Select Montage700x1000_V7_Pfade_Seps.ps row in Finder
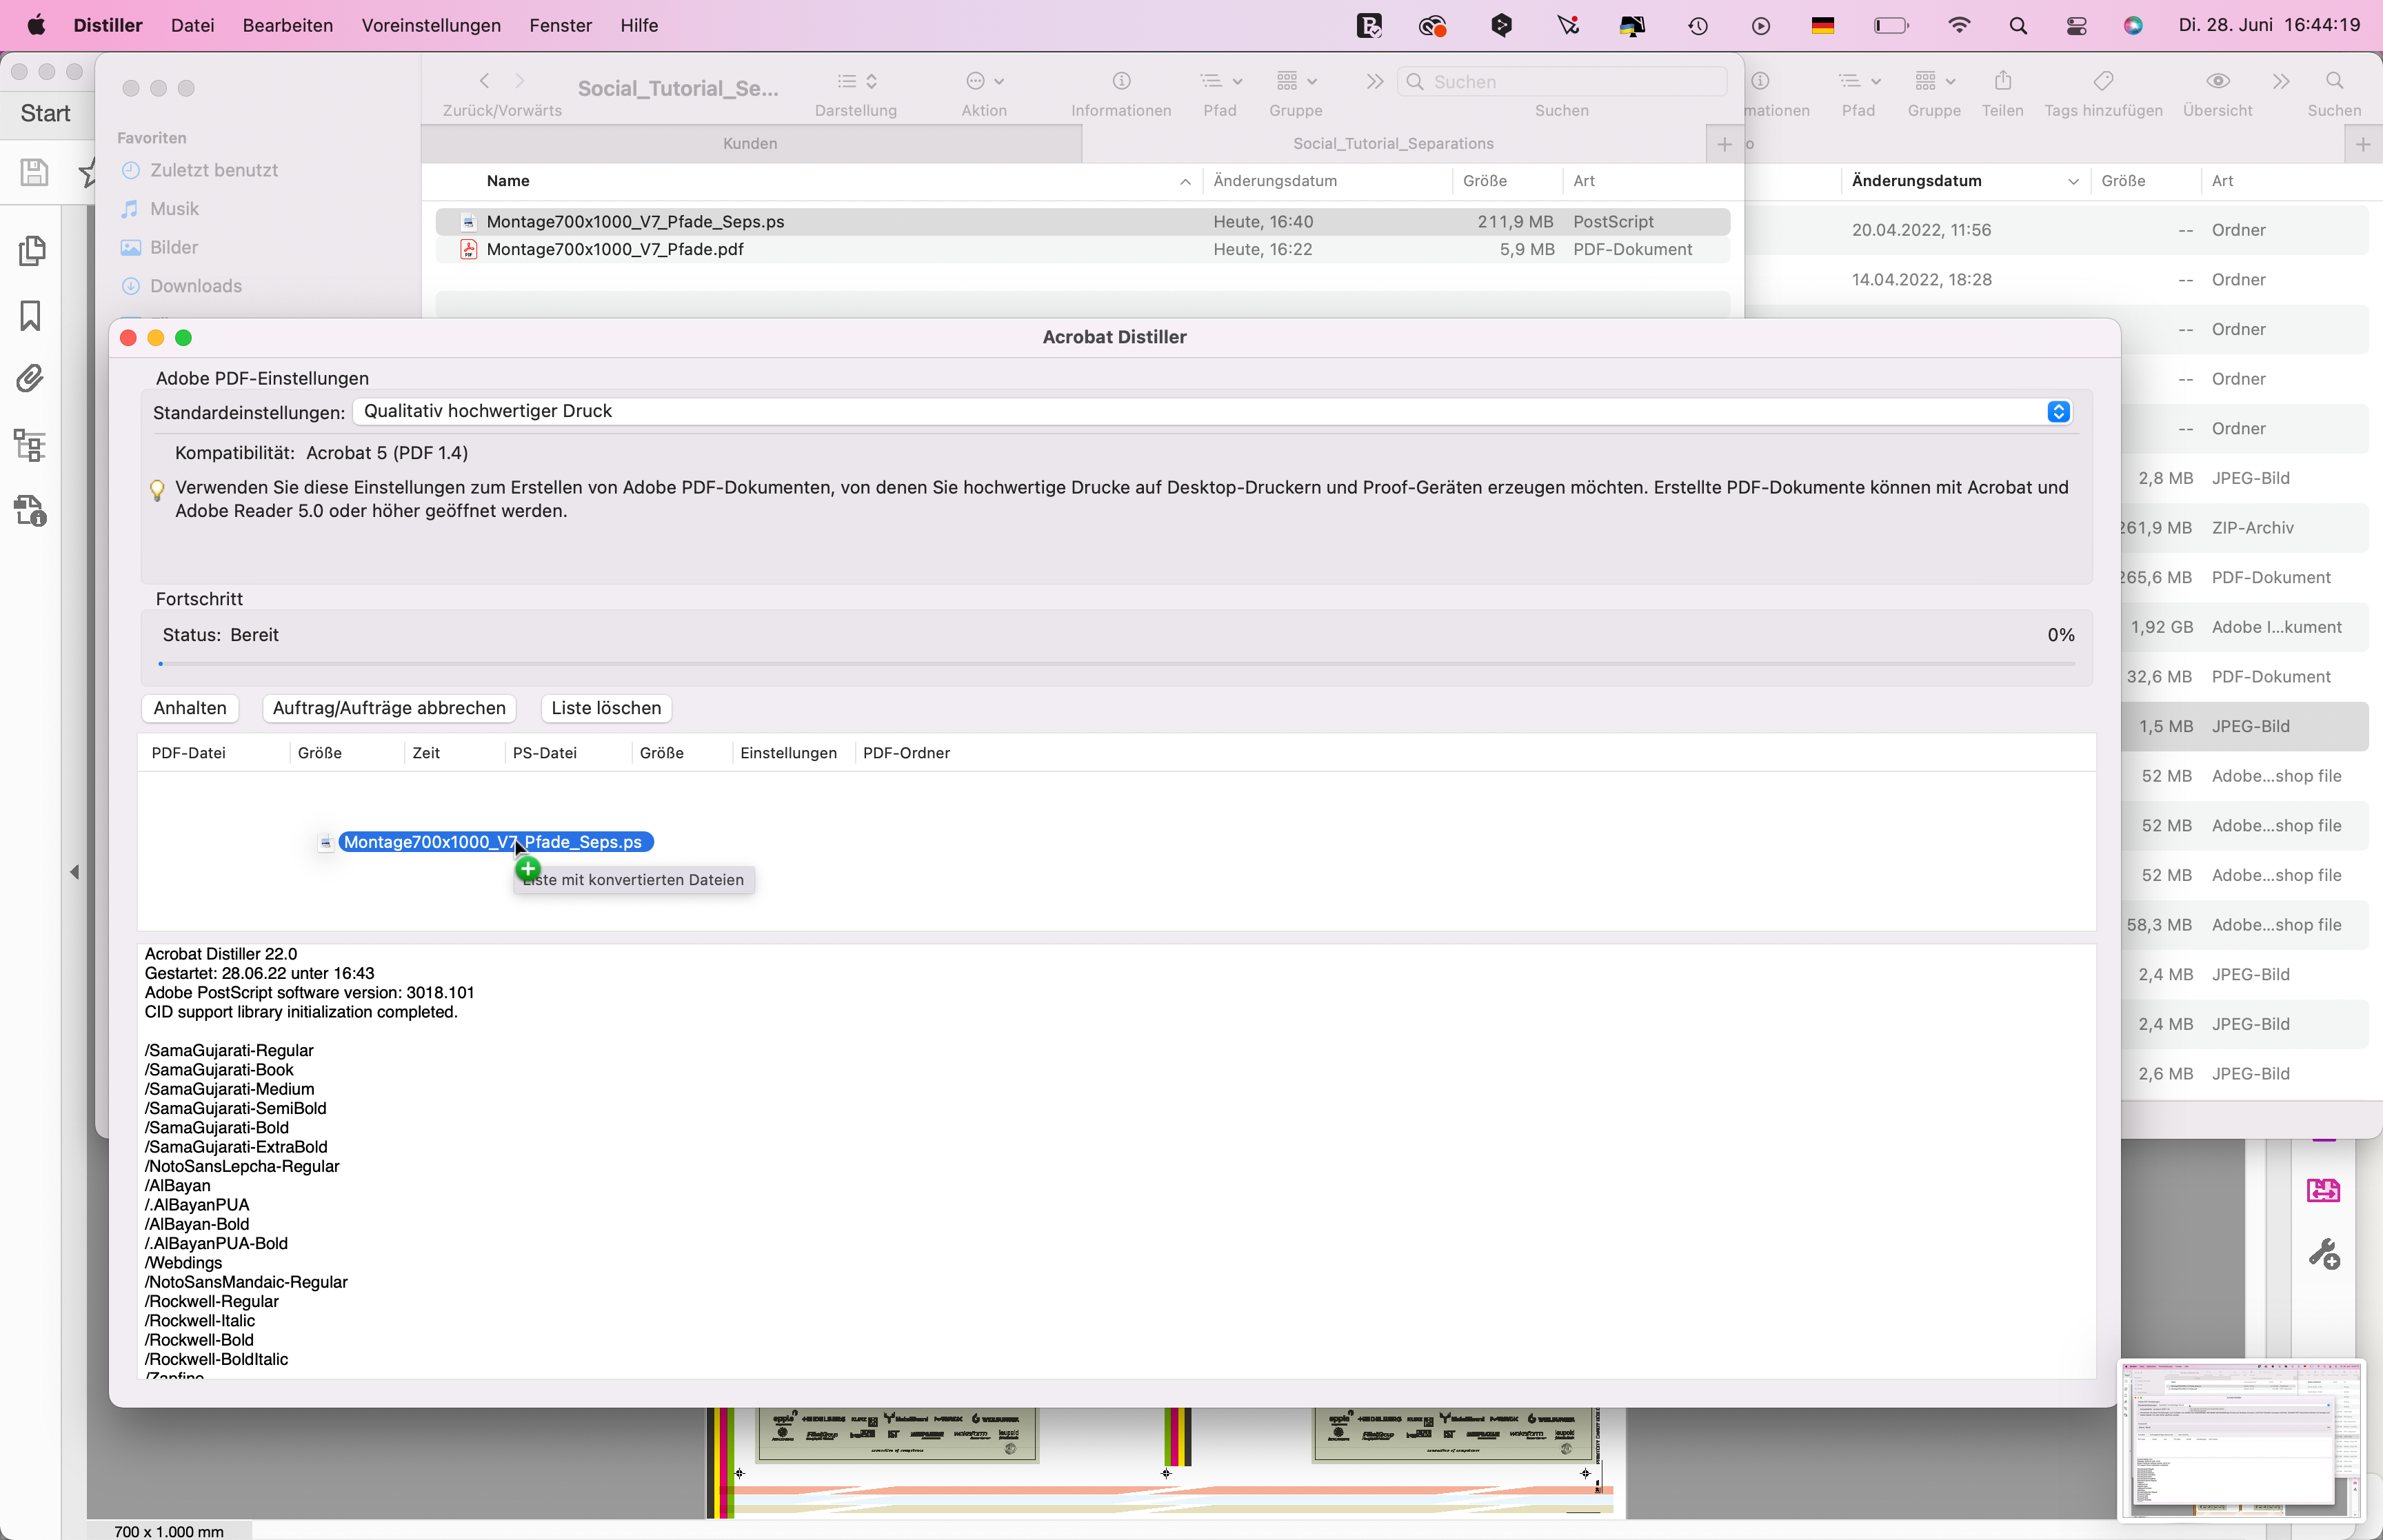The width and height of the screenshot is (2383, 1540). 1083,221
